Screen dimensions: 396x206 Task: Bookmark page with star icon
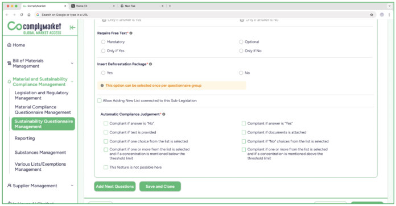[x=372, y=15]
